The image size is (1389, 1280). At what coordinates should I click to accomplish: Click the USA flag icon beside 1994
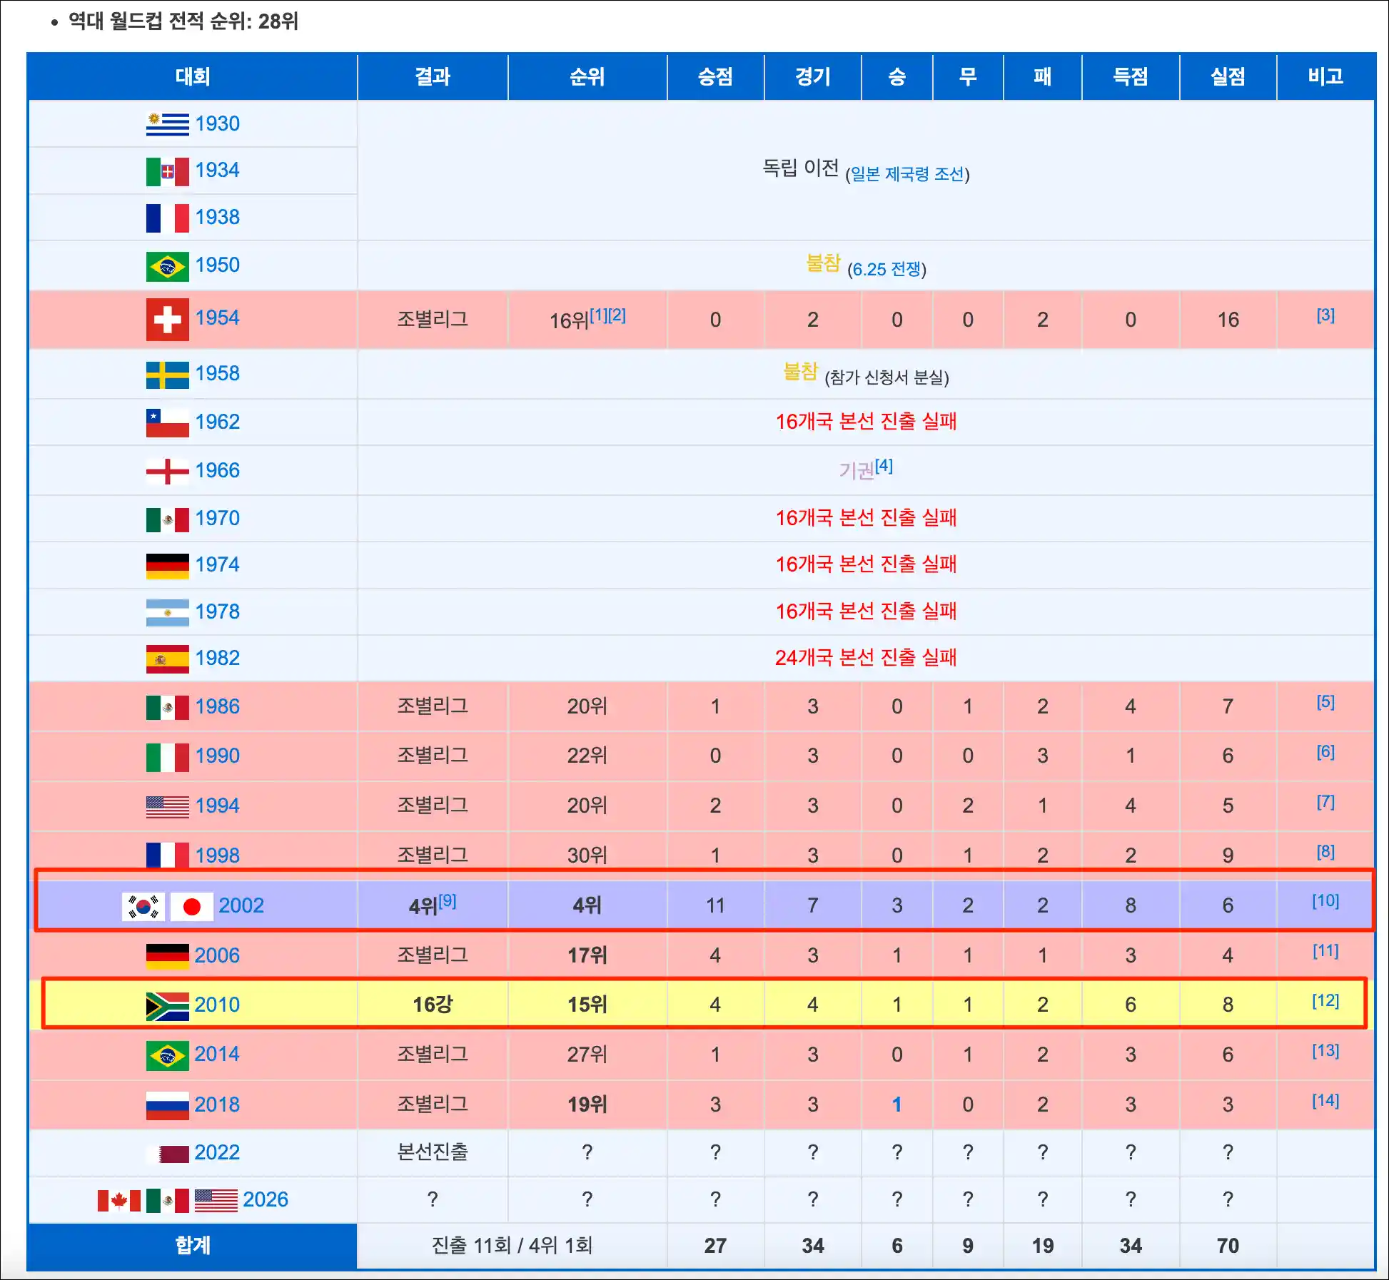[167, 807]
